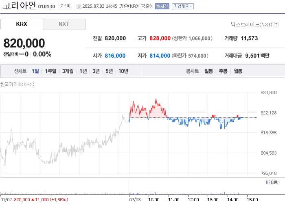Click the stock name 고려아연
The image size is (285, 209).
tap(19, 6)
